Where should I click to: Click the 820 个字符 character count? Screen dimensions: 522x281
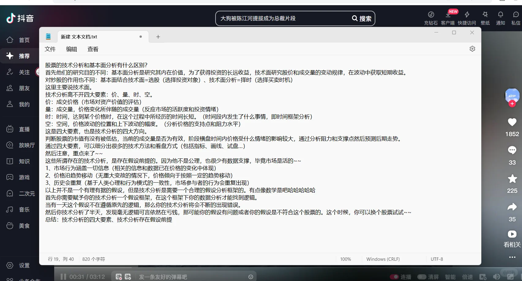94,259
